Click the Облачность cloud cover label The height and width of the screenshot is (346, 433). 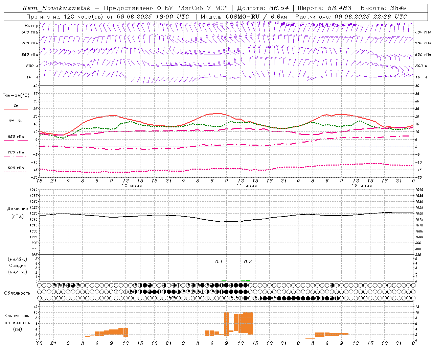[17, 293]
